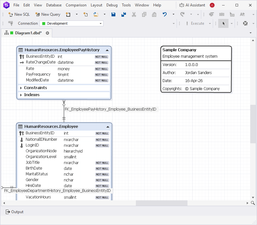Screen dimensions: 257x225
Task: Click the Save icon in toolbar
Action: coord(113,14)
